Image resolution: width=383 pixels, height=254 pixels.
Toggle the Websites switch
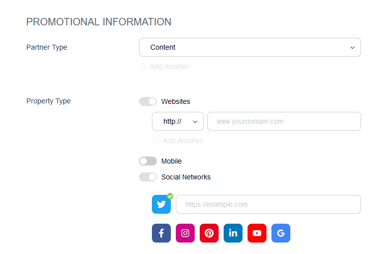tap(148, 101)
